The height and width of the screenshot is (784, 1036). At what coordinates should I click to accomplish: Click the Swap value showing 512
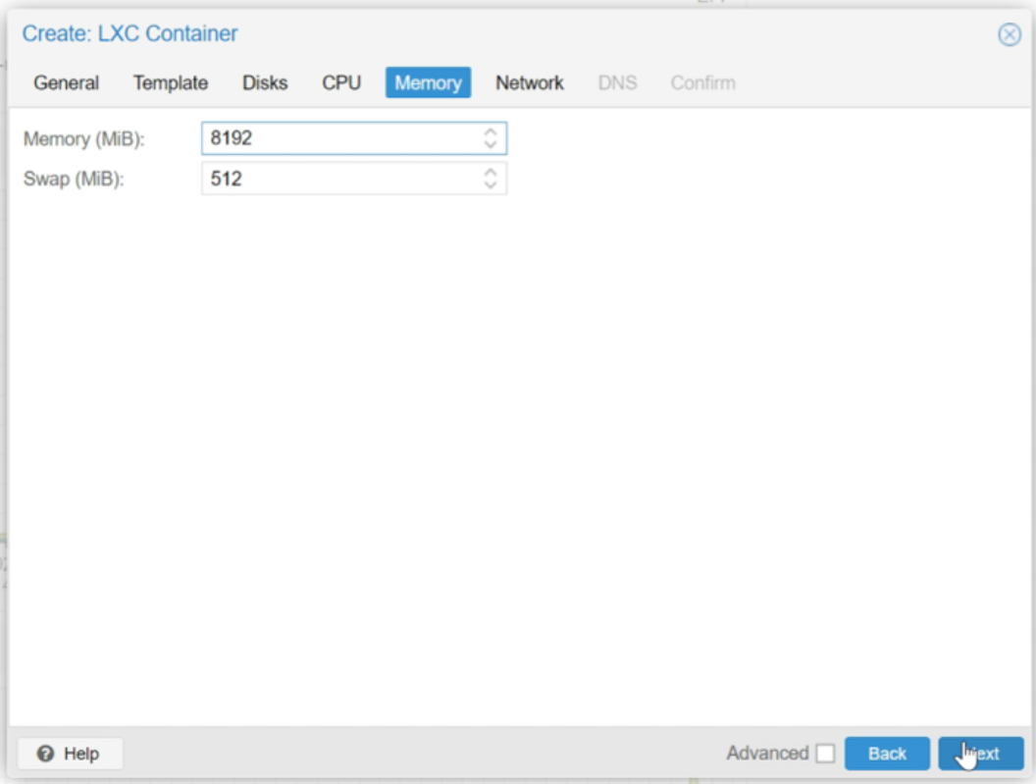226,178
